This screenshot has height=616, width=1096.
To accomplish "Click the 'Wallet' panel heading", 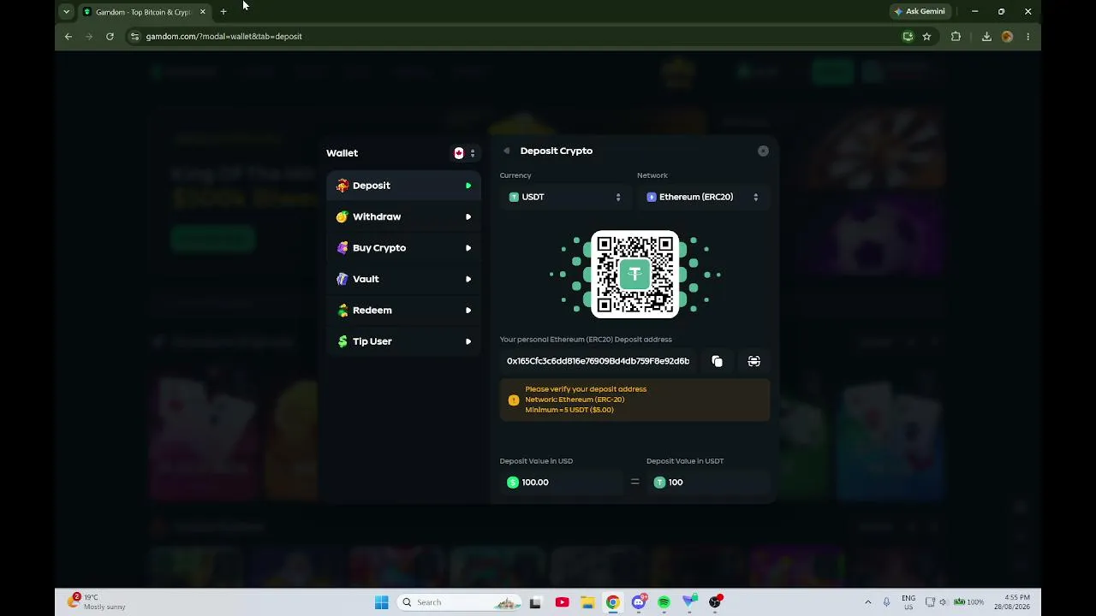I will point(342,153).
